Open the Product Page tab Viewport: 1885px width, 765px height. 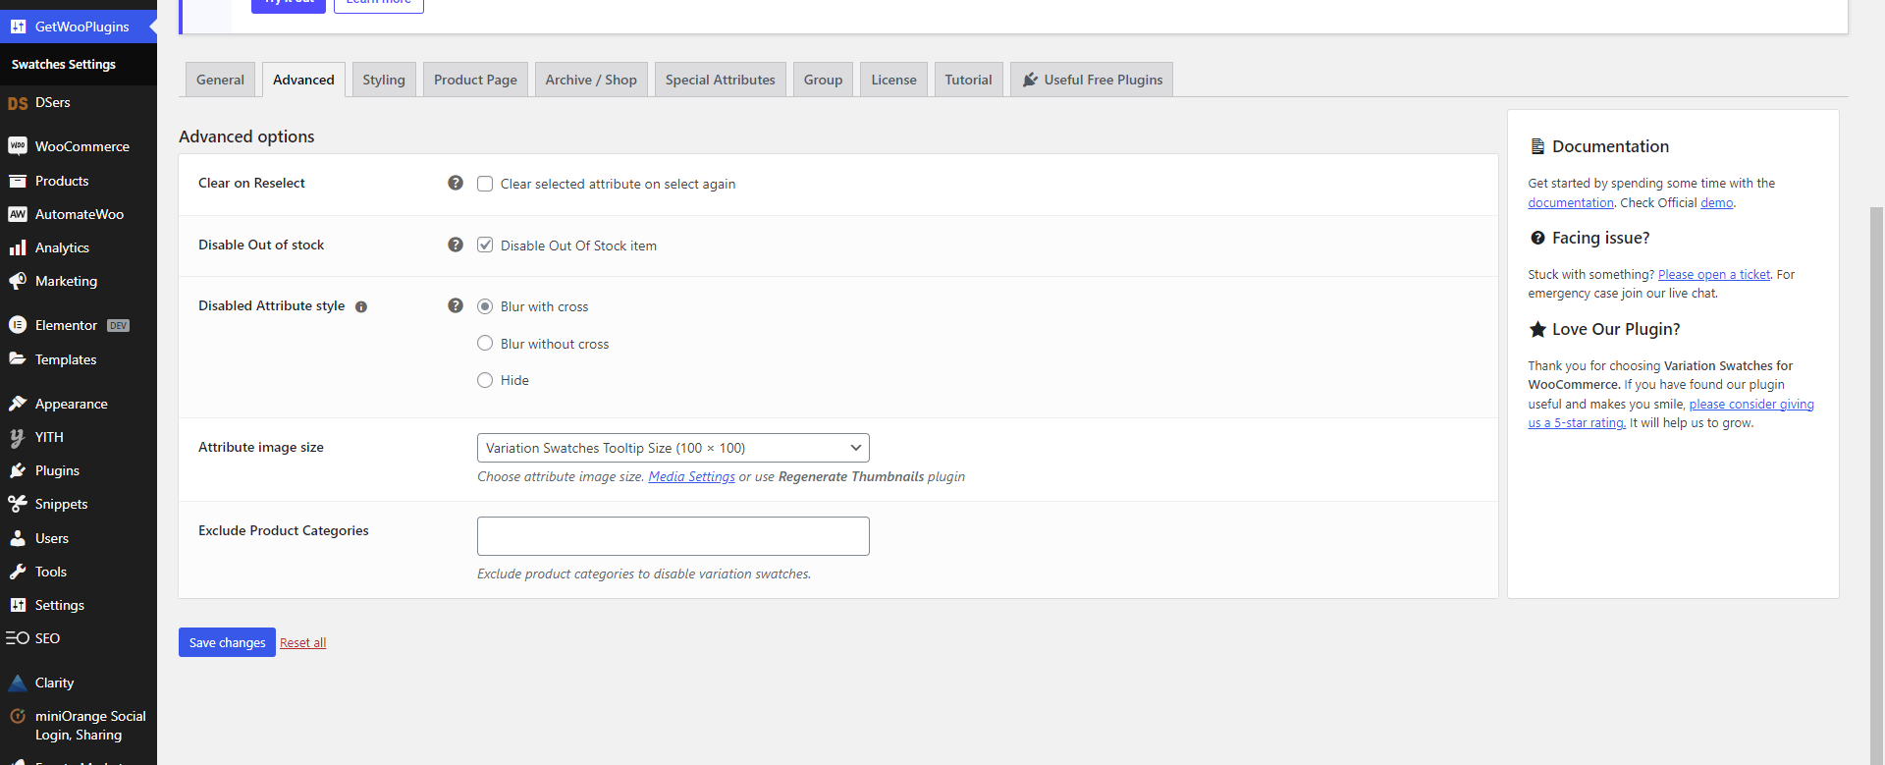[475, 80]
